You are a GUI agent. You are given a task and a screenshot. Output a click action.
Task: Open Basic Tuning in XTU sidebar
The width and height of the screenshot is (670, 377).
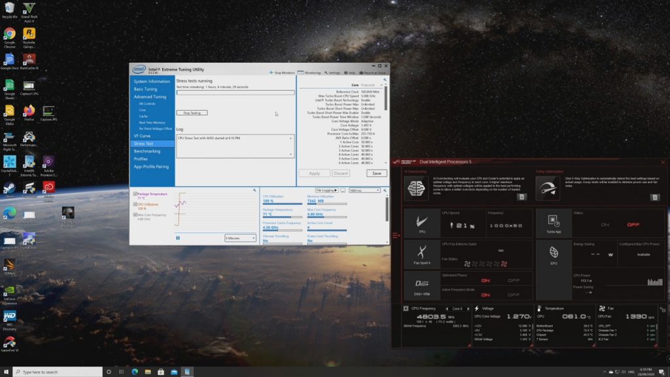(145, 89)
